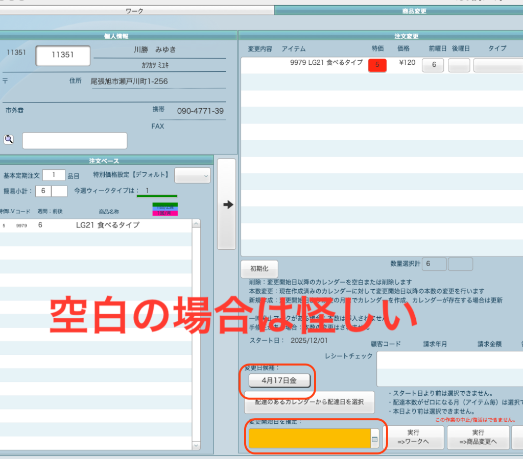Viewport: 523px width, 459px height.
Task: Click the 前曜日 quantity box showing 6
Action: coord(433,65)
